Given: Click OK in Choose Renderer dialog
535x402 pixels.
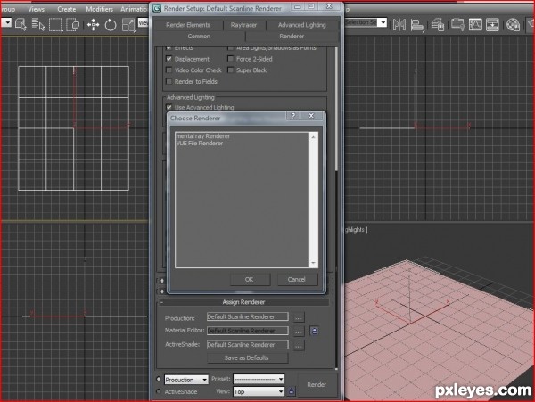Looking at the screenshot, I should 249,279.
